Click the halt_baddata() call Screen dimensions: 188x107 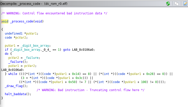coord(18,94)
